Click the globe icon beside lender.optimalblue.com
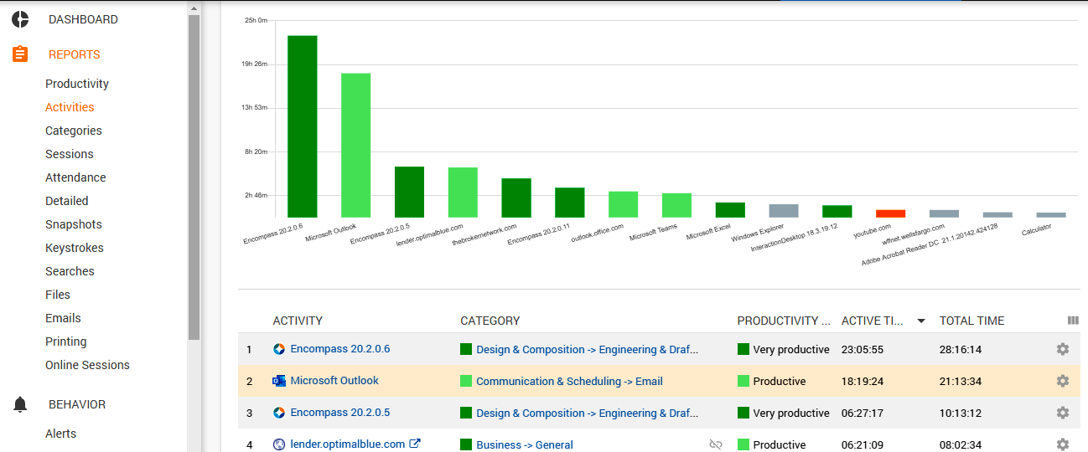This screenshot has width=1088, height=452. click(x=279, y=444)
